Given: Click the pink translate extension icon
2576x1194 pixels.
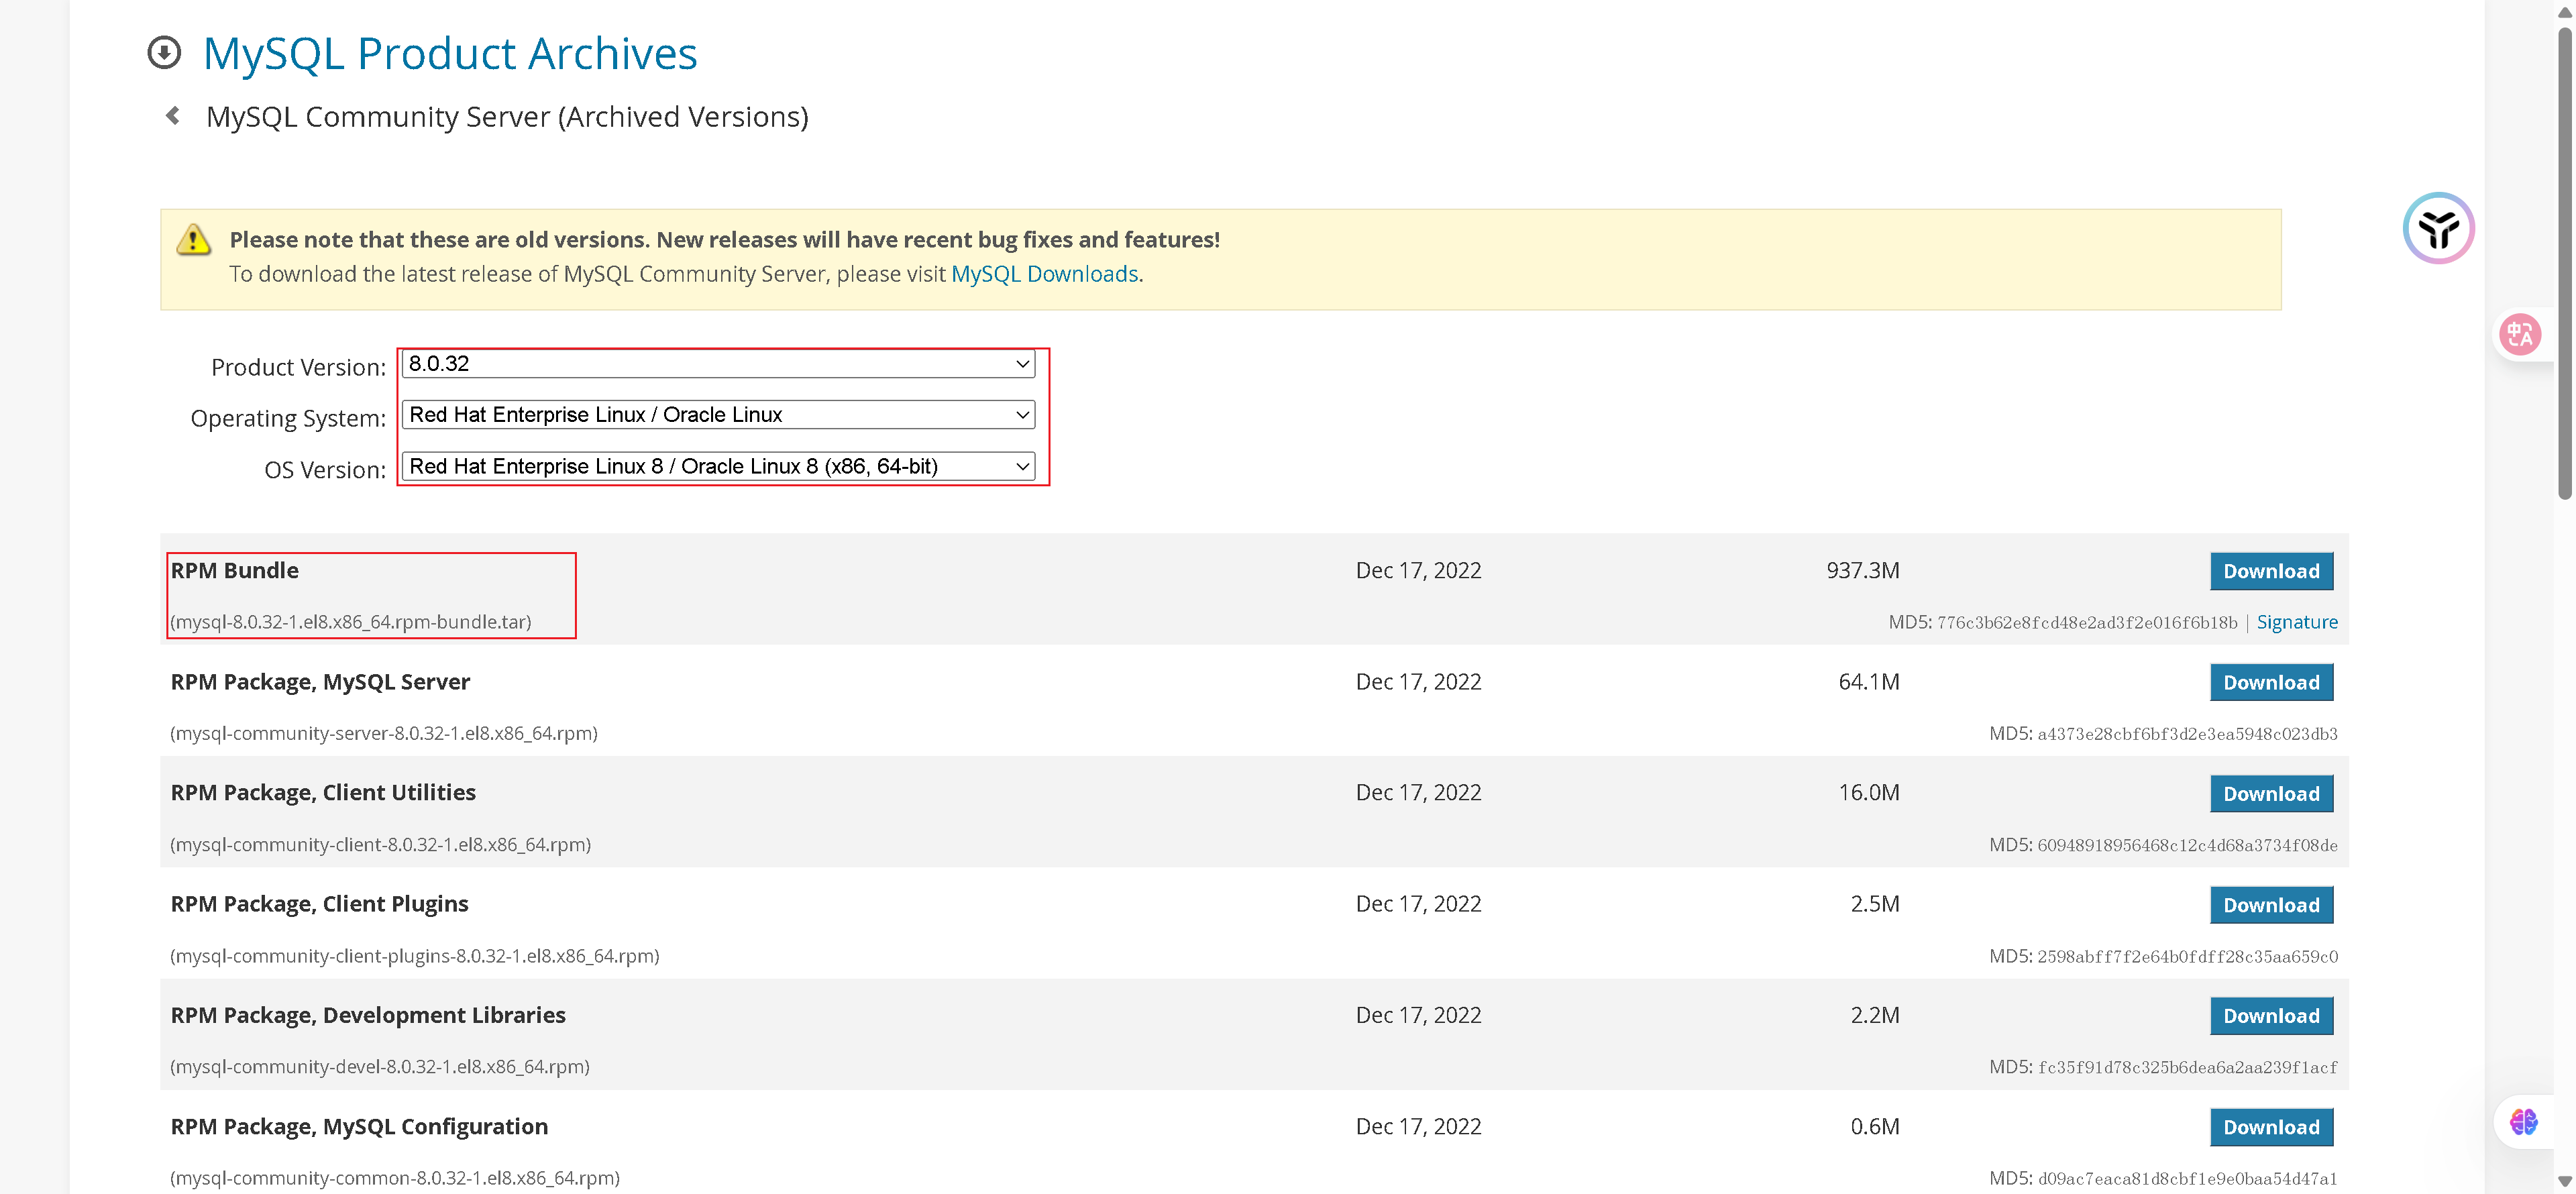Looking at the screenshot, I should click(x=2519, y=334).
